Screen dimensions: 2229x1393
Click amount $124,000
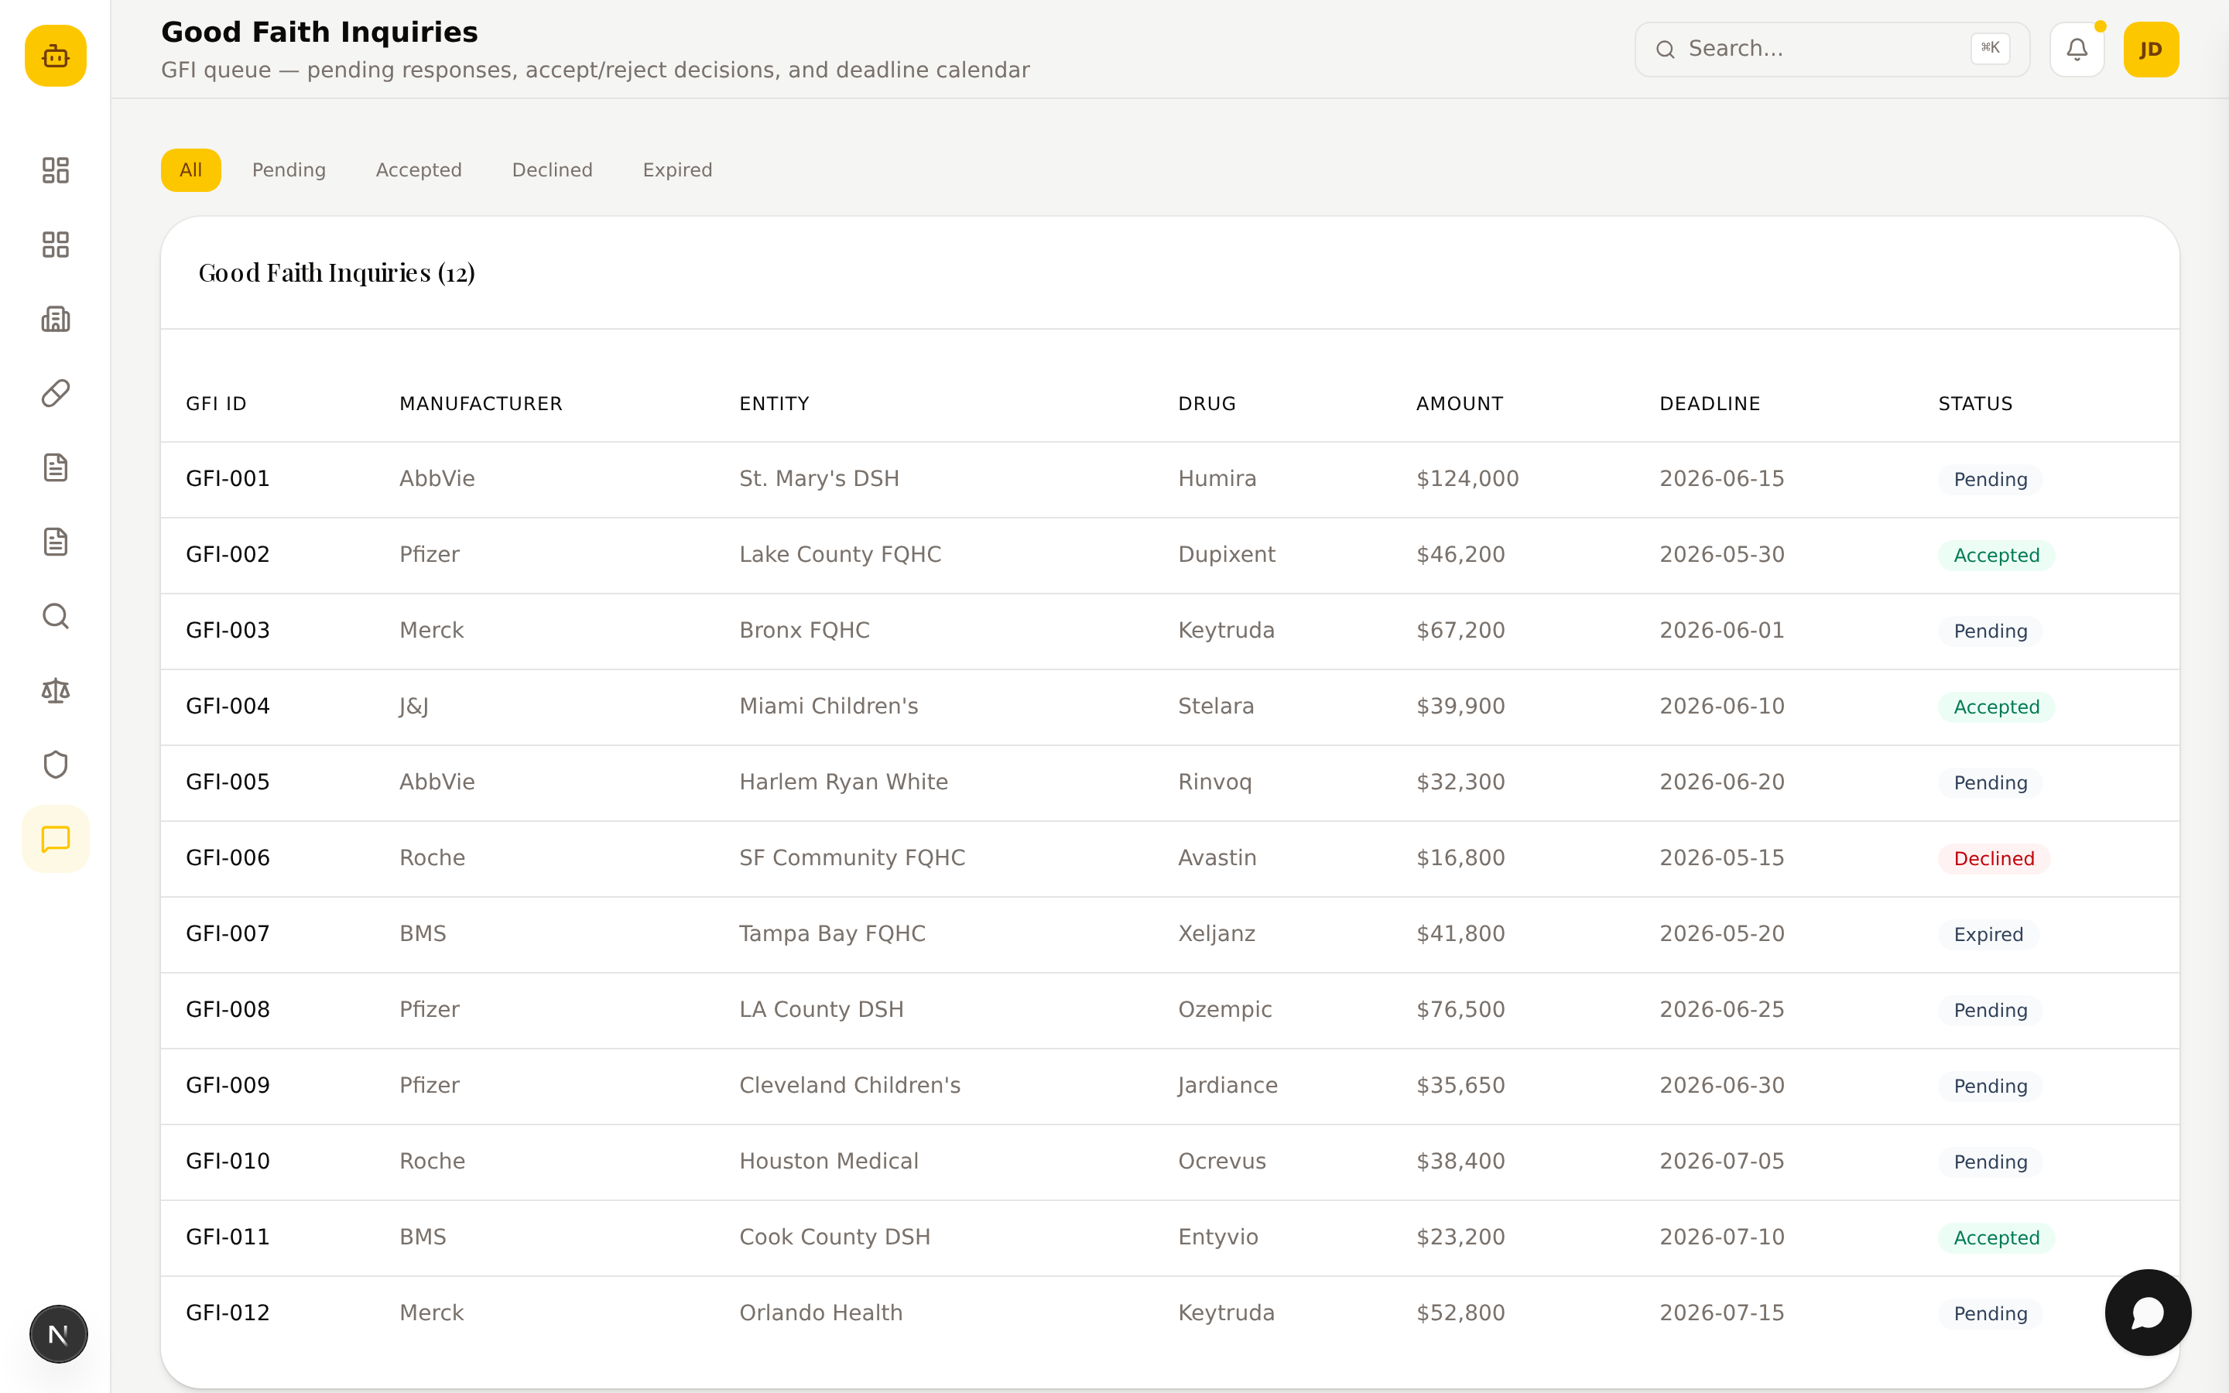point(1467,479)
